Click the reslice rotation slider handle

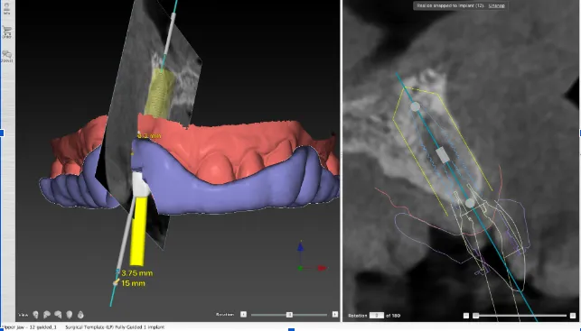click(x=476, y=316)
